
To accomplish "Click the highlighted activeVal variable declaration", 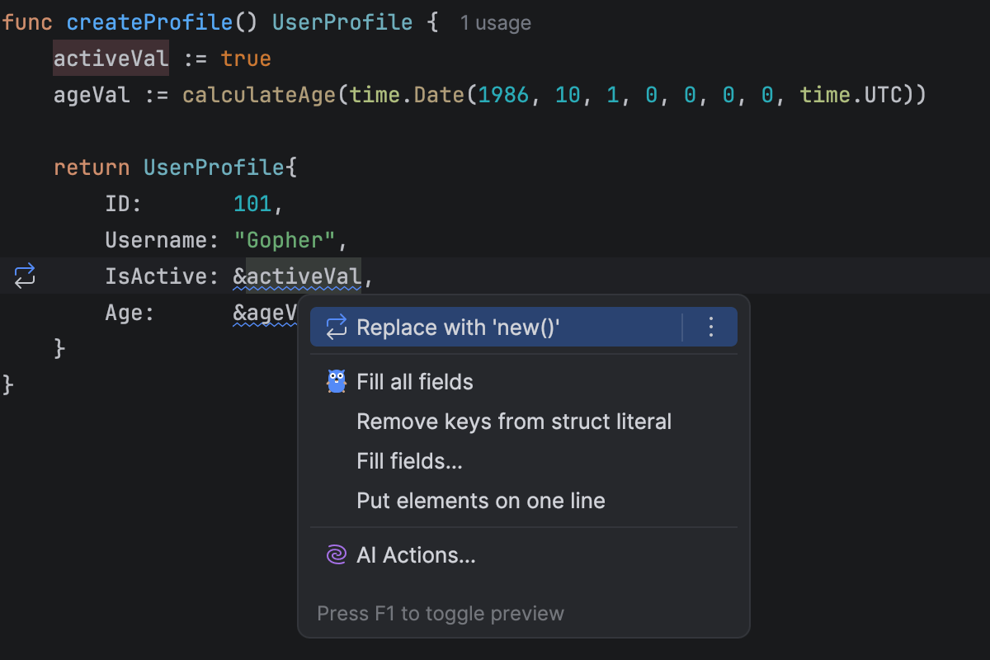I will tap(111, 59).
